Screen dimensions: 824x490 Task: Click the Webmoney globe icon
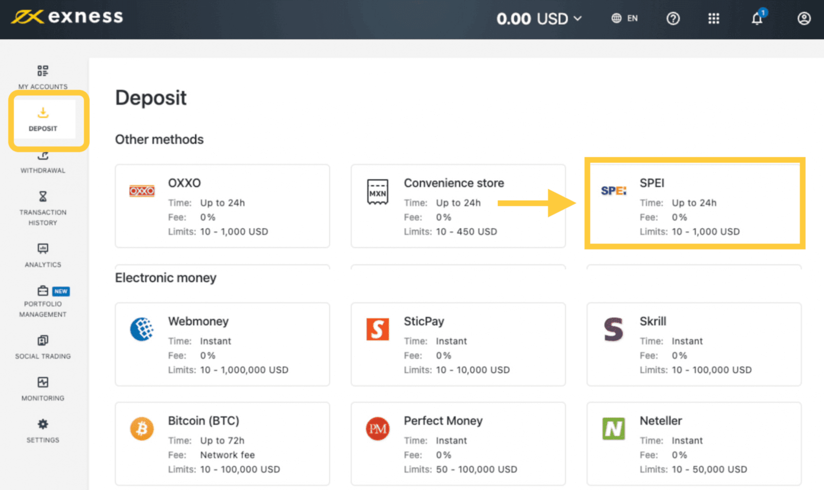coord(142,329)
